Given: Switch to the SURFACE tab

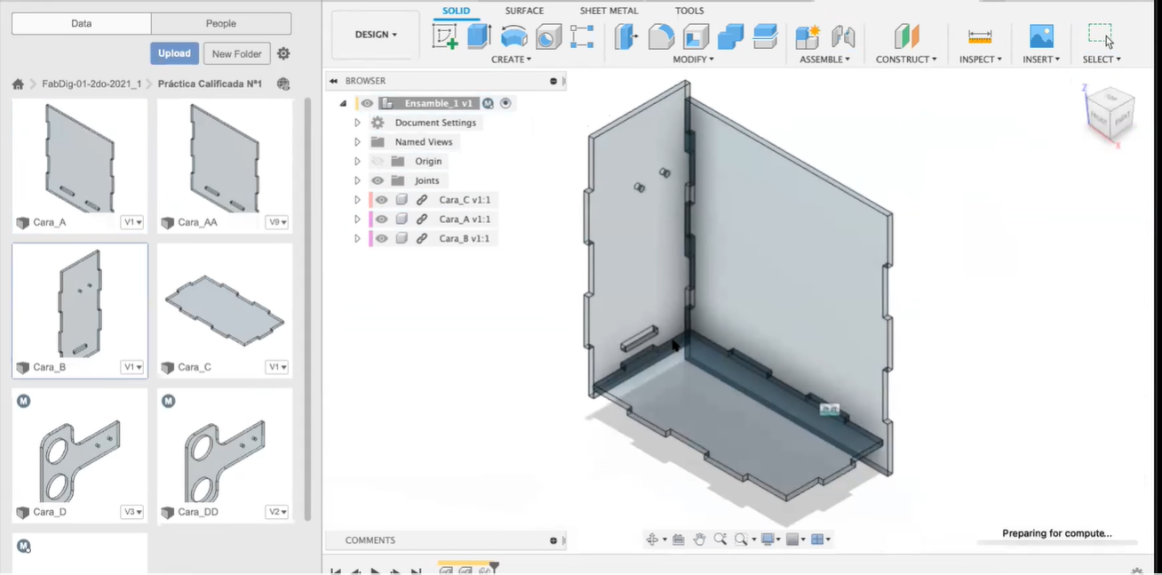Looking at the screenshot, I should coord(524,11).
